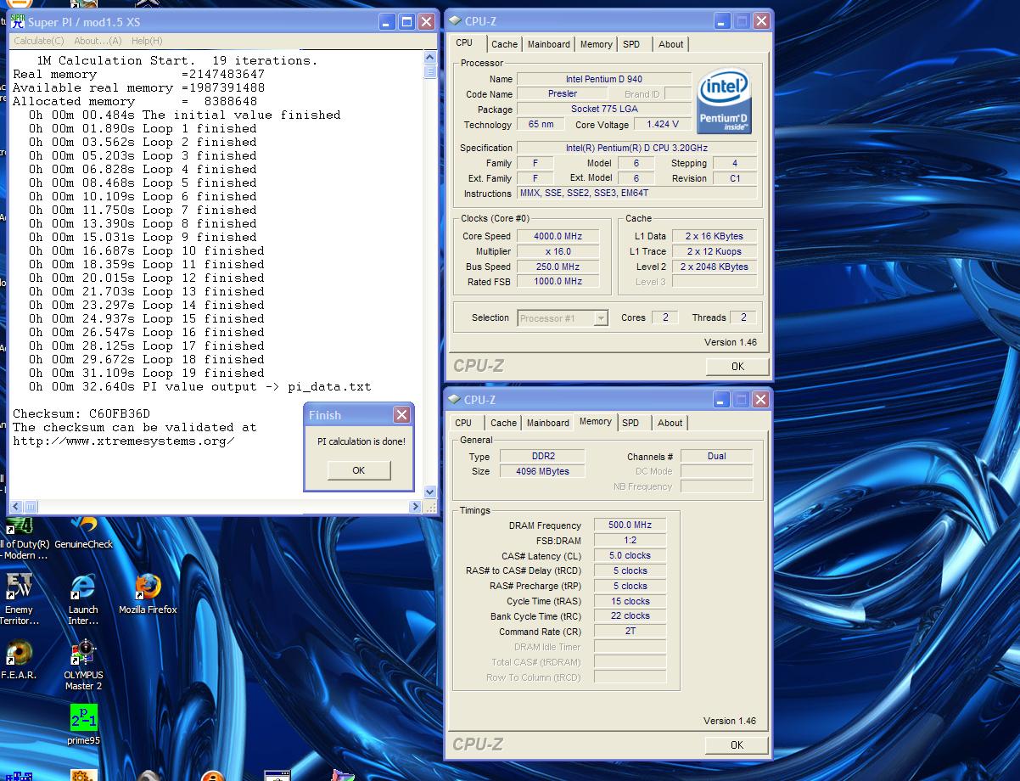Click the Core Speed 4000.0 MHz value
This screenshot has height=781, width=1020.
tap(558, 236)
